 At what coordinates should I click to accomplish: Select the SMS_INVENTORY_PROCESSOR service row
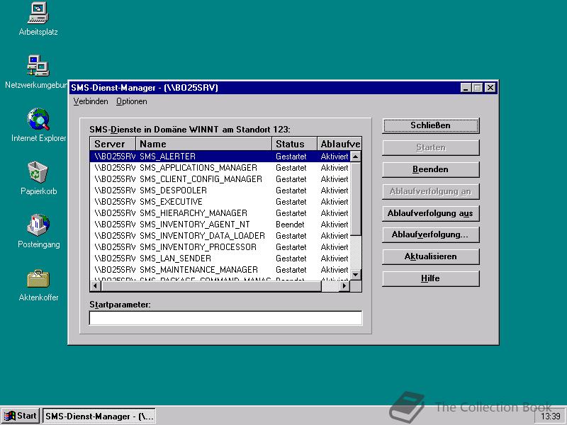(220, 247)
